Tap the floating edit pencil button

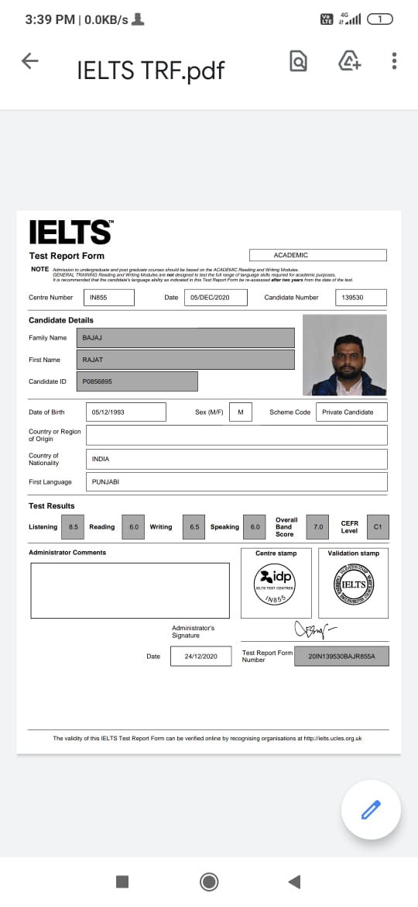[372, 810]
